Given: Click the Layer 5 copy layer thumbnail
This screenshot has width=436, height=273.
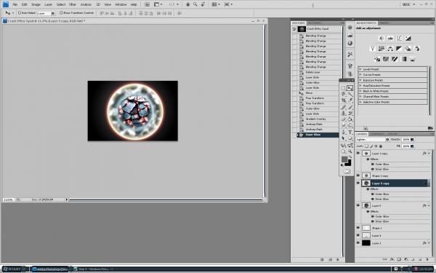Looking at the screenshot, I should [x=366, y=183].
